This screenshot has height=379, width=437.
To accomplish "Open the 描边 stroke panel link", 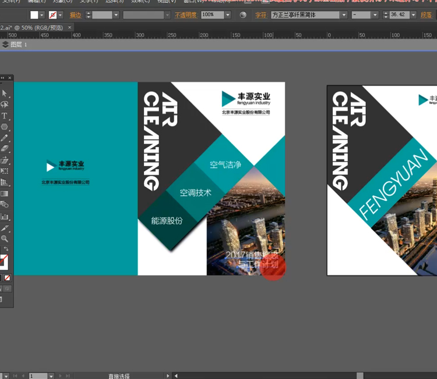I will (75, 15).
